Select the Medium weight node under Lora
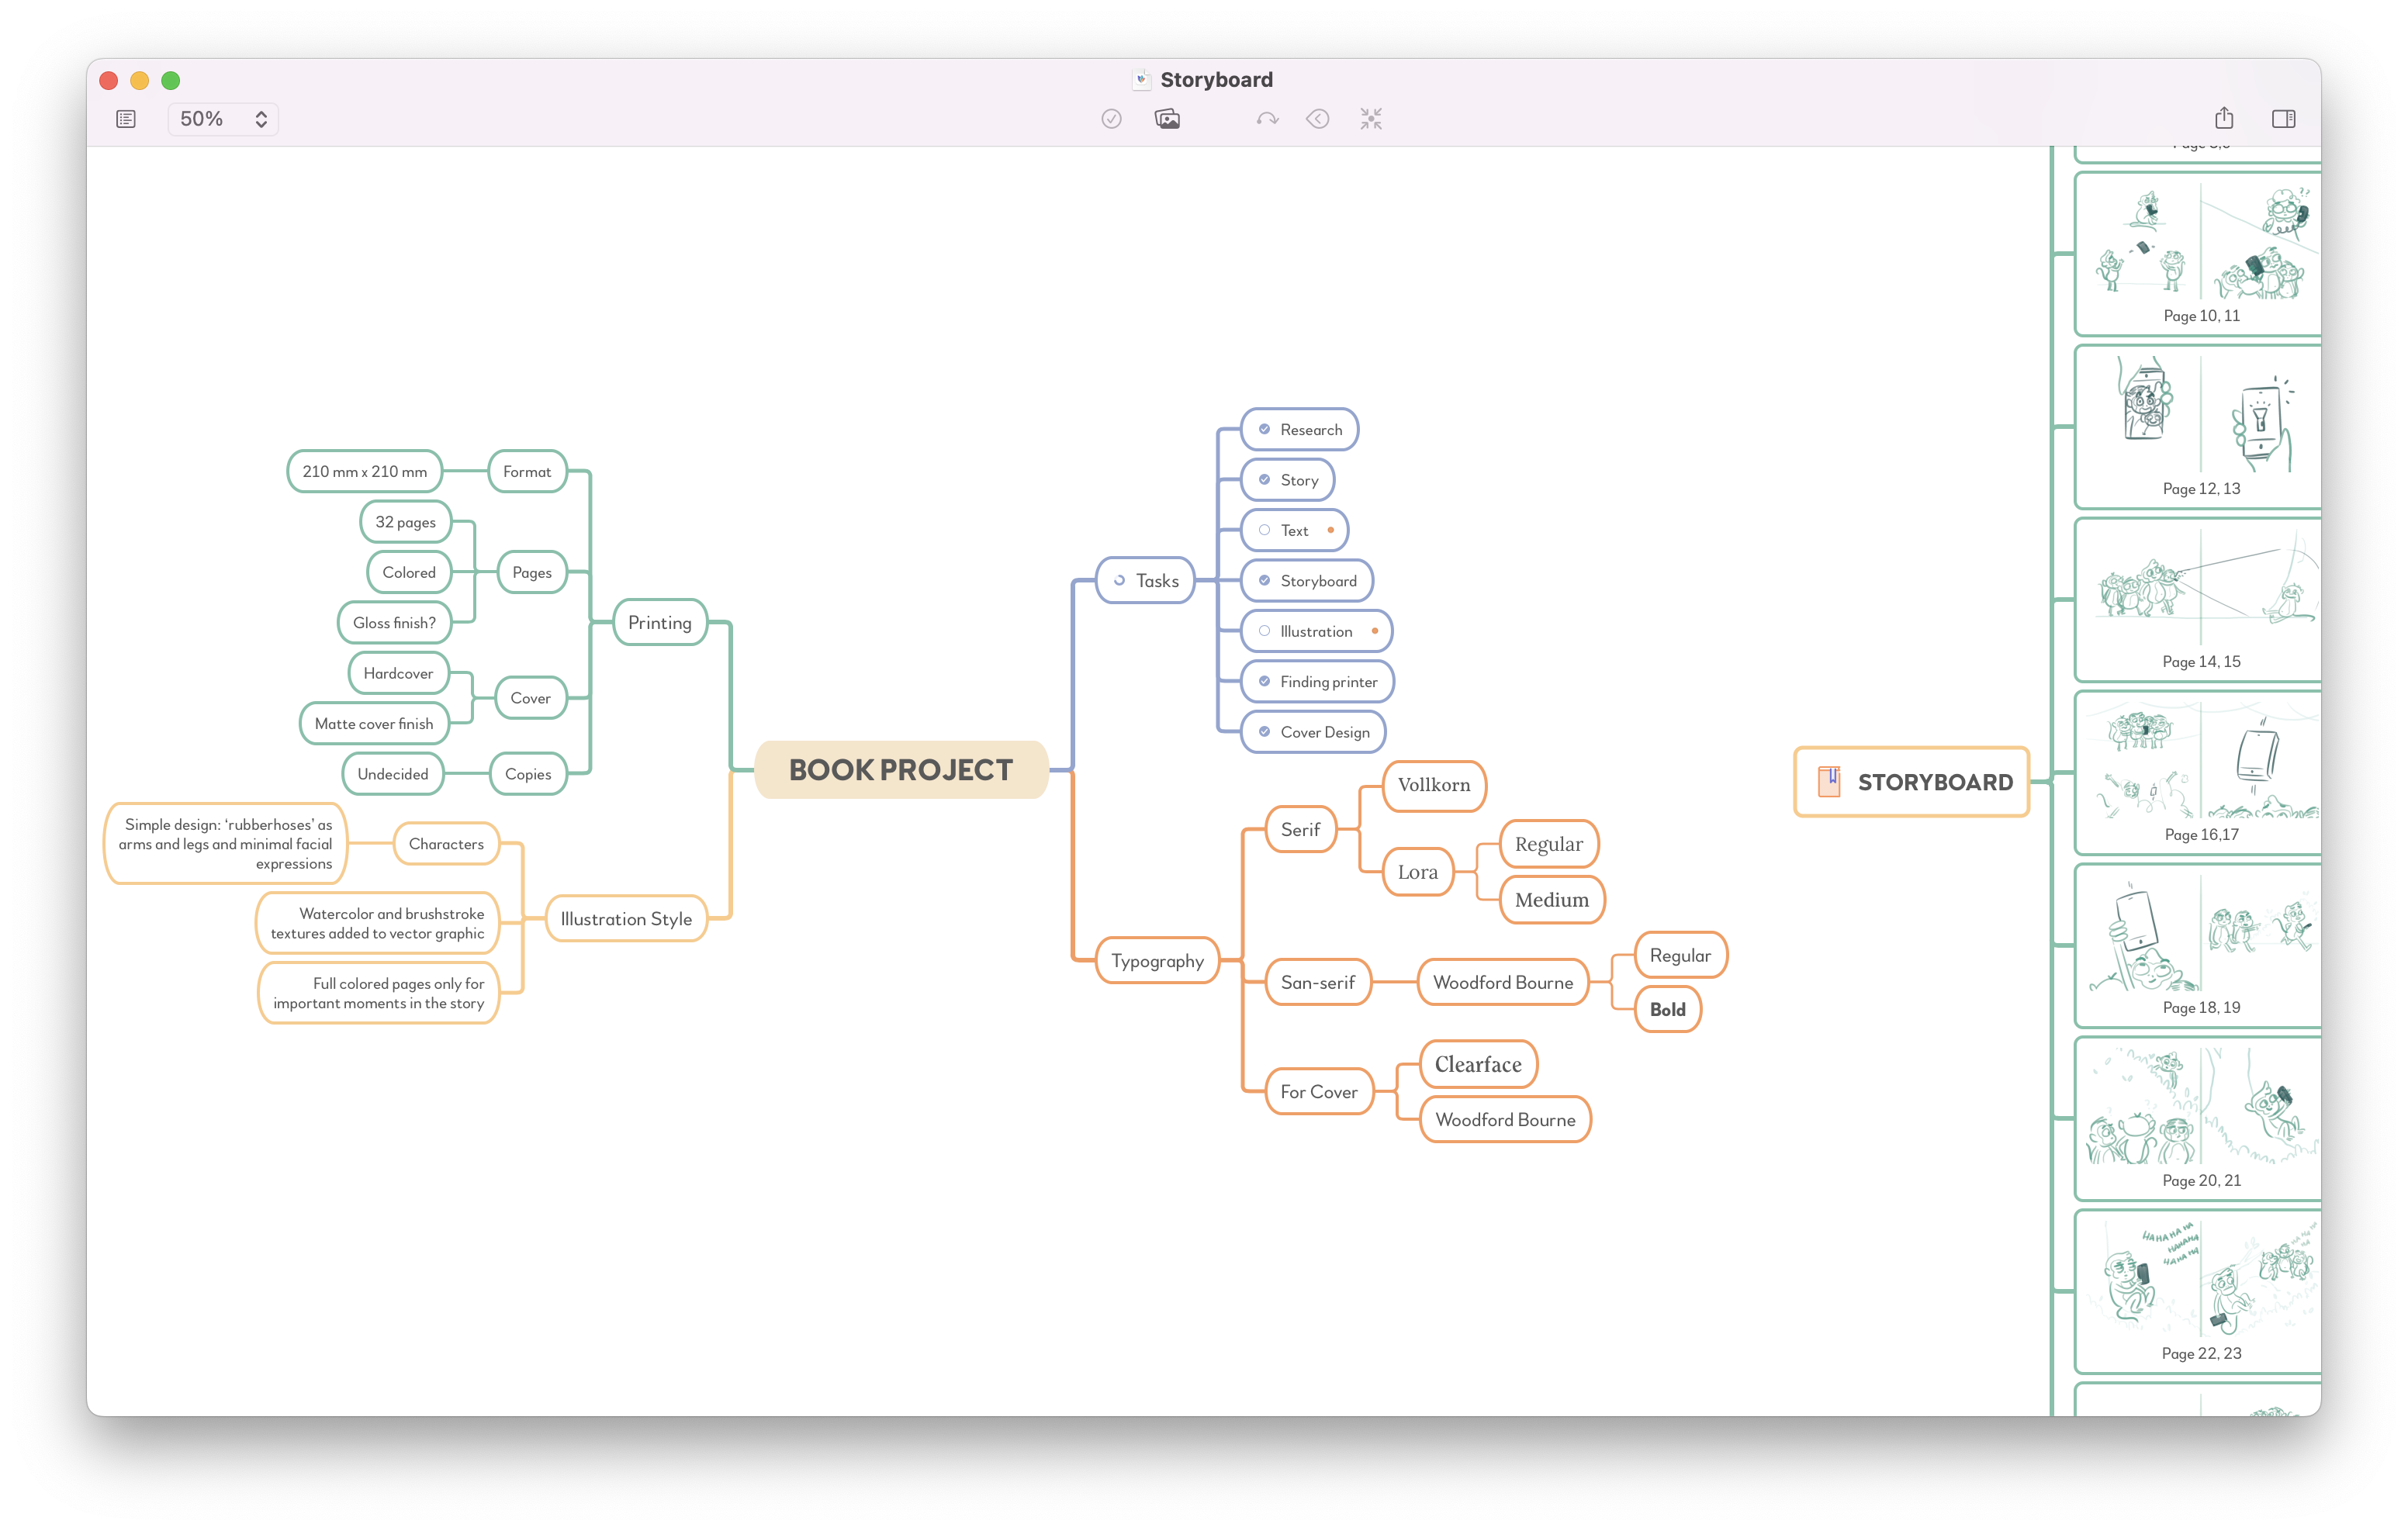 1552,900
